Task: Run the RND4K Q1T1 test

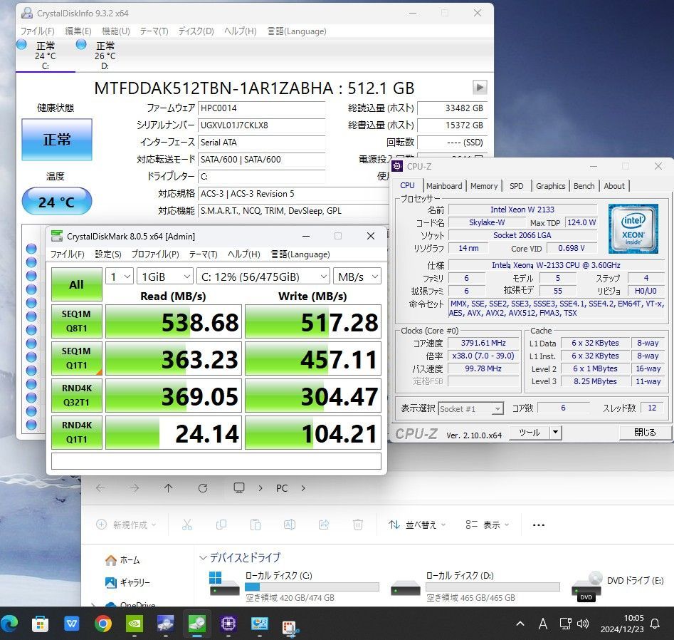Action: click(77, 432)
